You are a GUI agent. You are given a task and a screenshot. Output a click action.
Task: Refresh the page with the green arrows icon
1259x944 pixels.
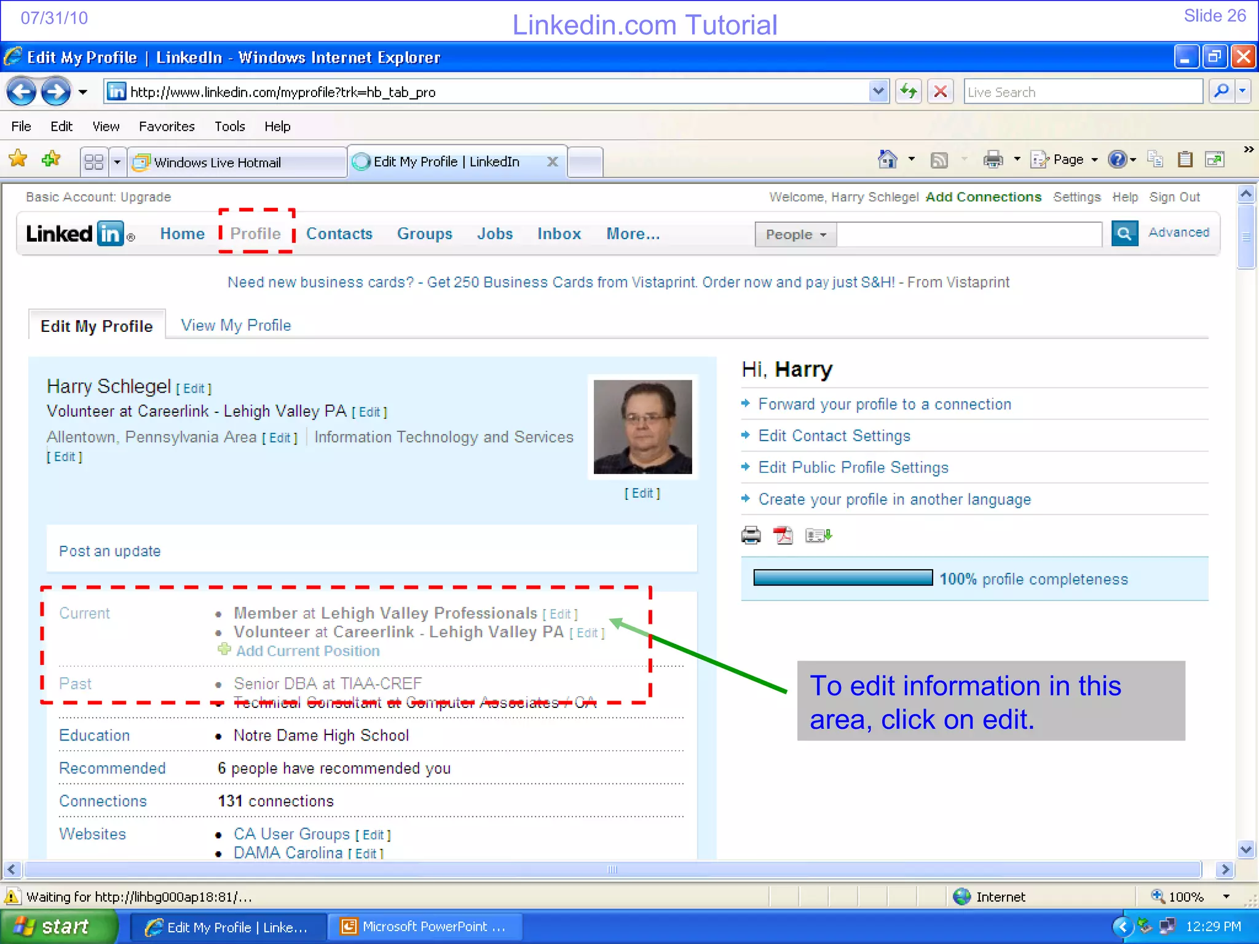[908, 92]
